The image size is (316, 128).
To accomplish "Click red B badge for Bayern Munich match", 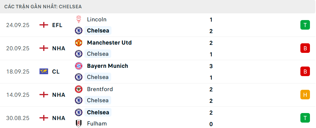I will click(305, 71).
